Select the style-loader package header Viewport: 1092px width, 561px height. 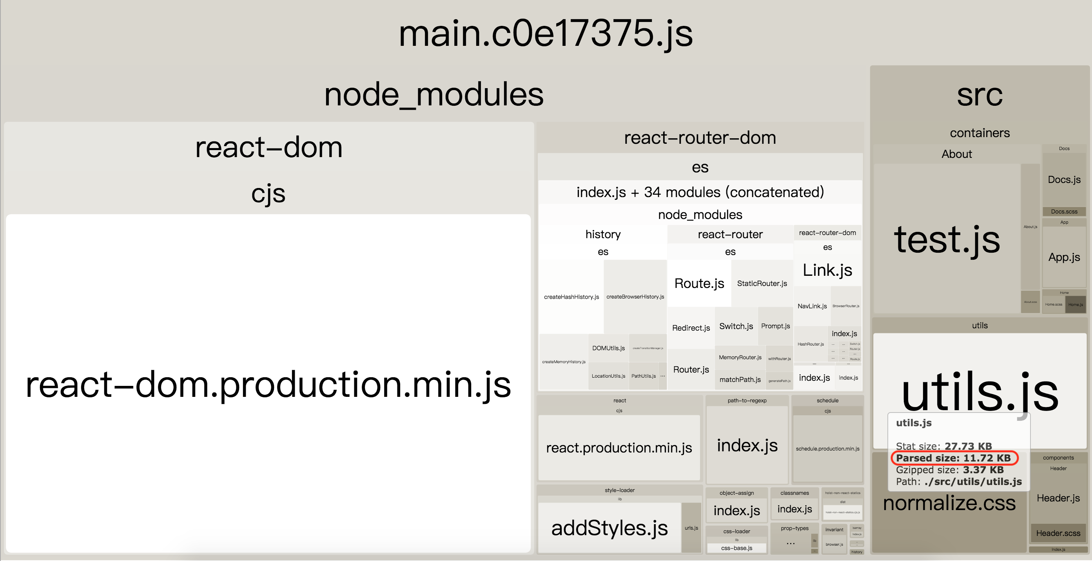[619, 490]
